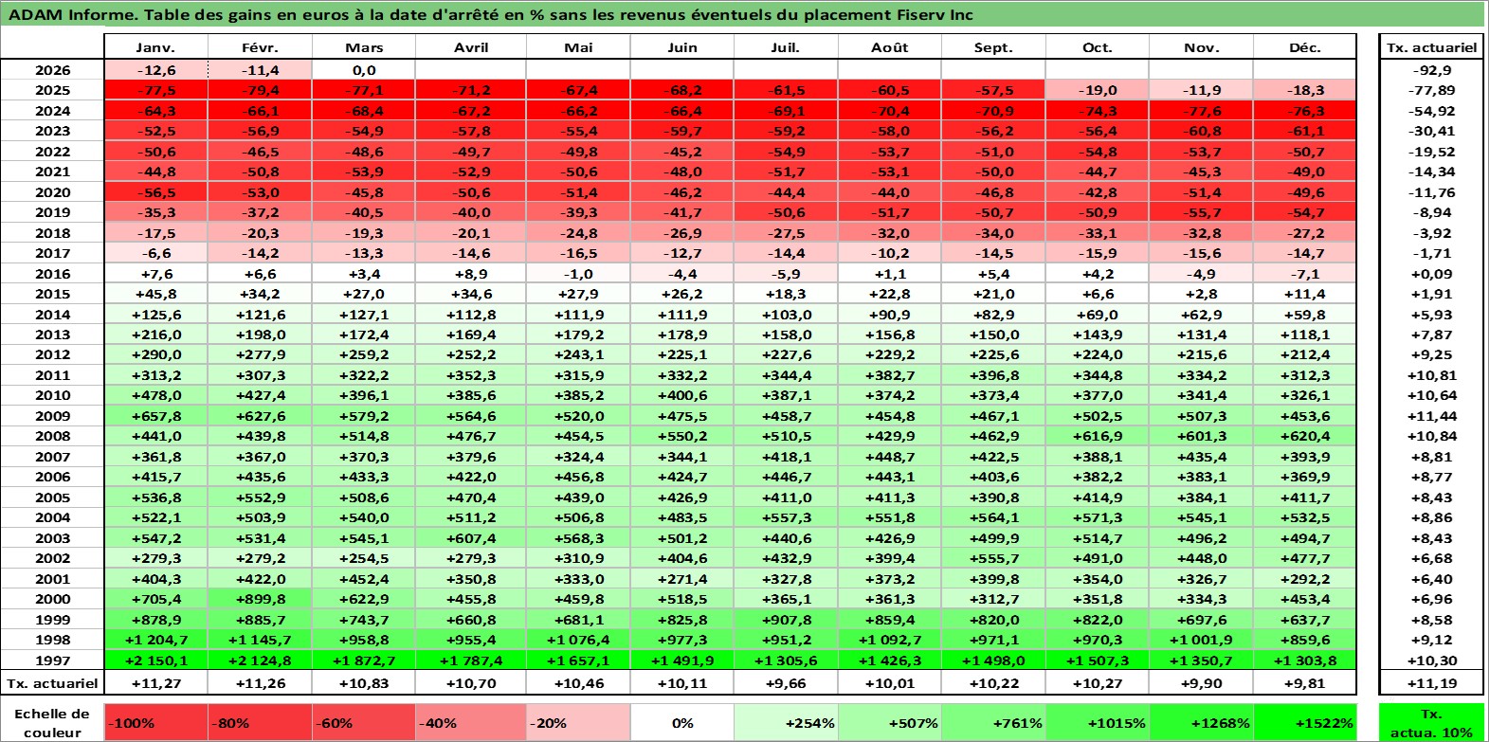This screenshot has width=1489, height=742.
Task: Click the 'Mars' column header
Action: click(x=364, y=47)
